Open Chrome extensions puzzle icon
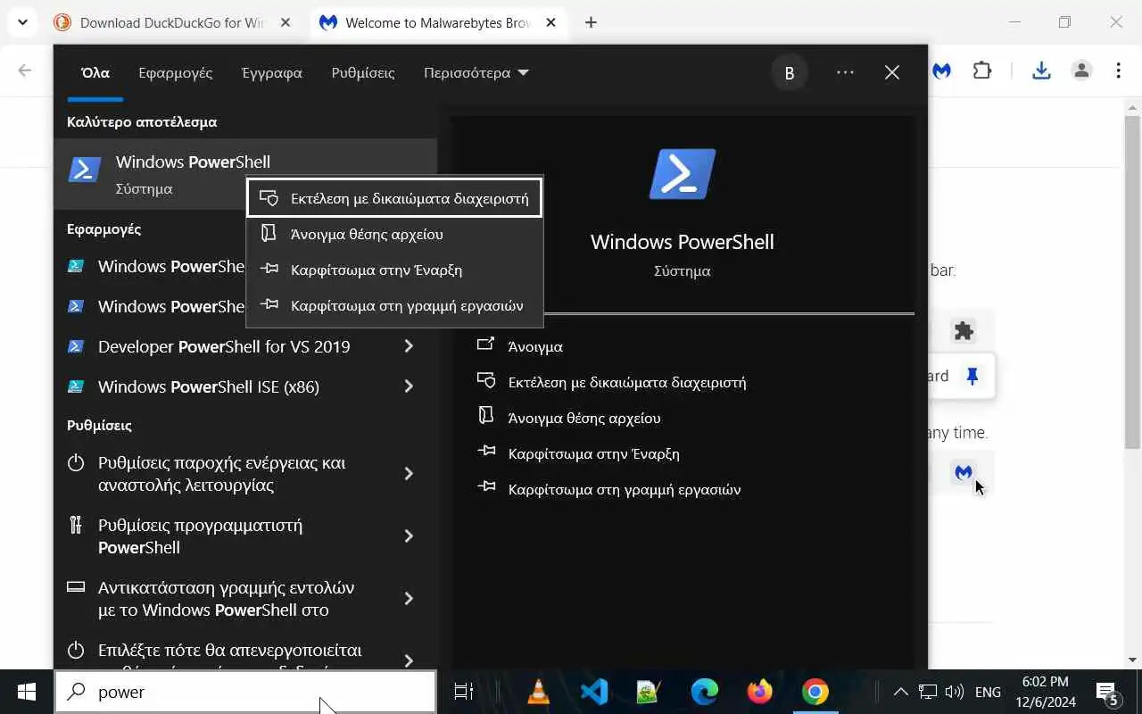Image resolution: width=1142 pixels, height=714 pixels. (982, 71)
